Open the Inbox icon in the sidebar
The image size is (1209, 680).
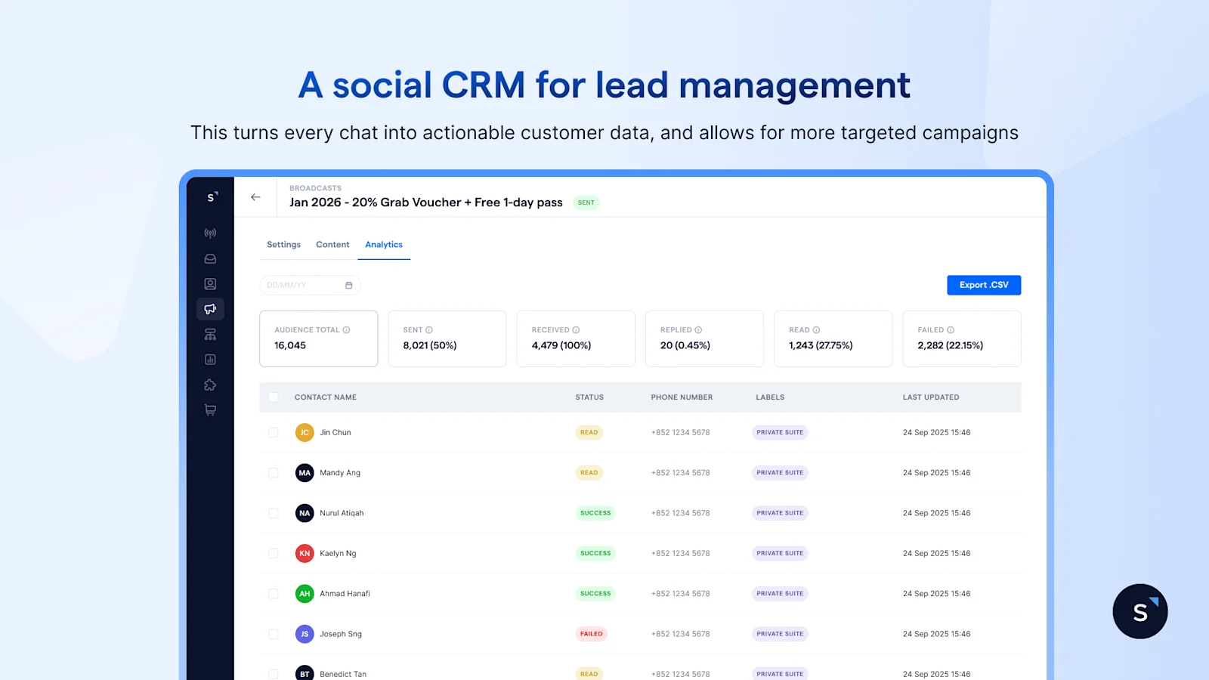tap(210, 258)
